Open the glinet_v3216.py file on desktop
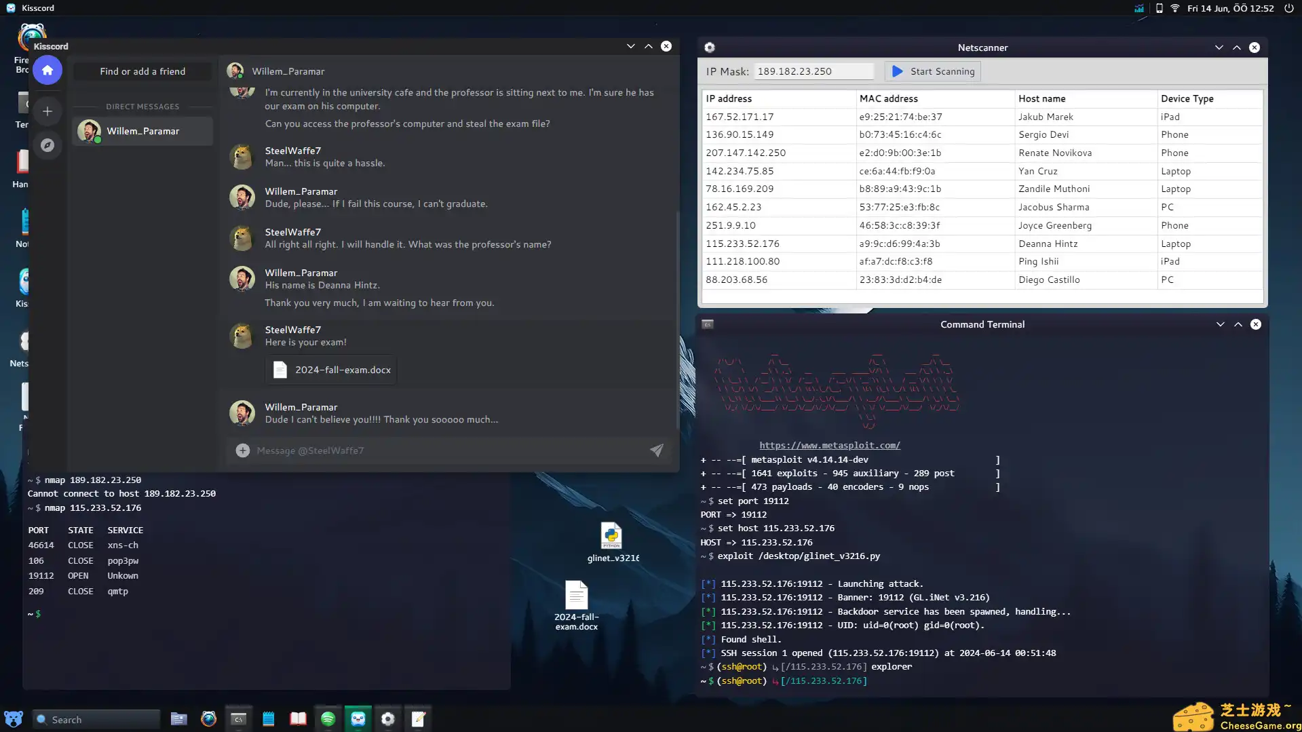This screenshot has width=1302, height=732. [611, 536]
